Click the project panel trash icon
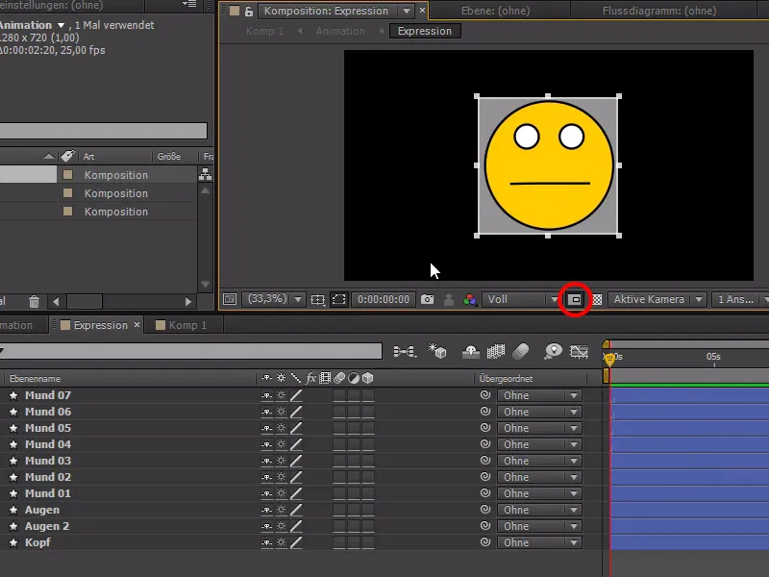Image resolution: width=769 pixels, height=577 pixels. click(34, 301)
